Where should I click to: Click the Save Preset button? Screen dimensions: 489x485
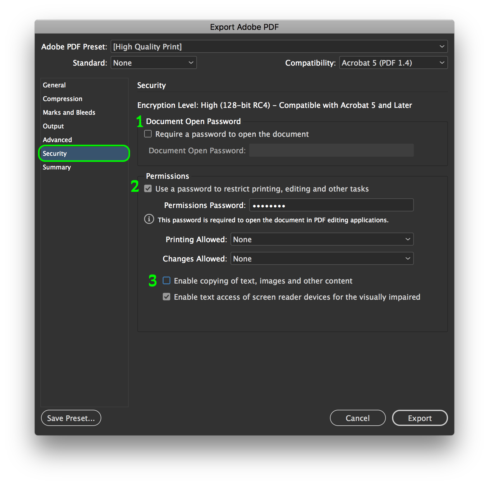click(x=71, y=418)
